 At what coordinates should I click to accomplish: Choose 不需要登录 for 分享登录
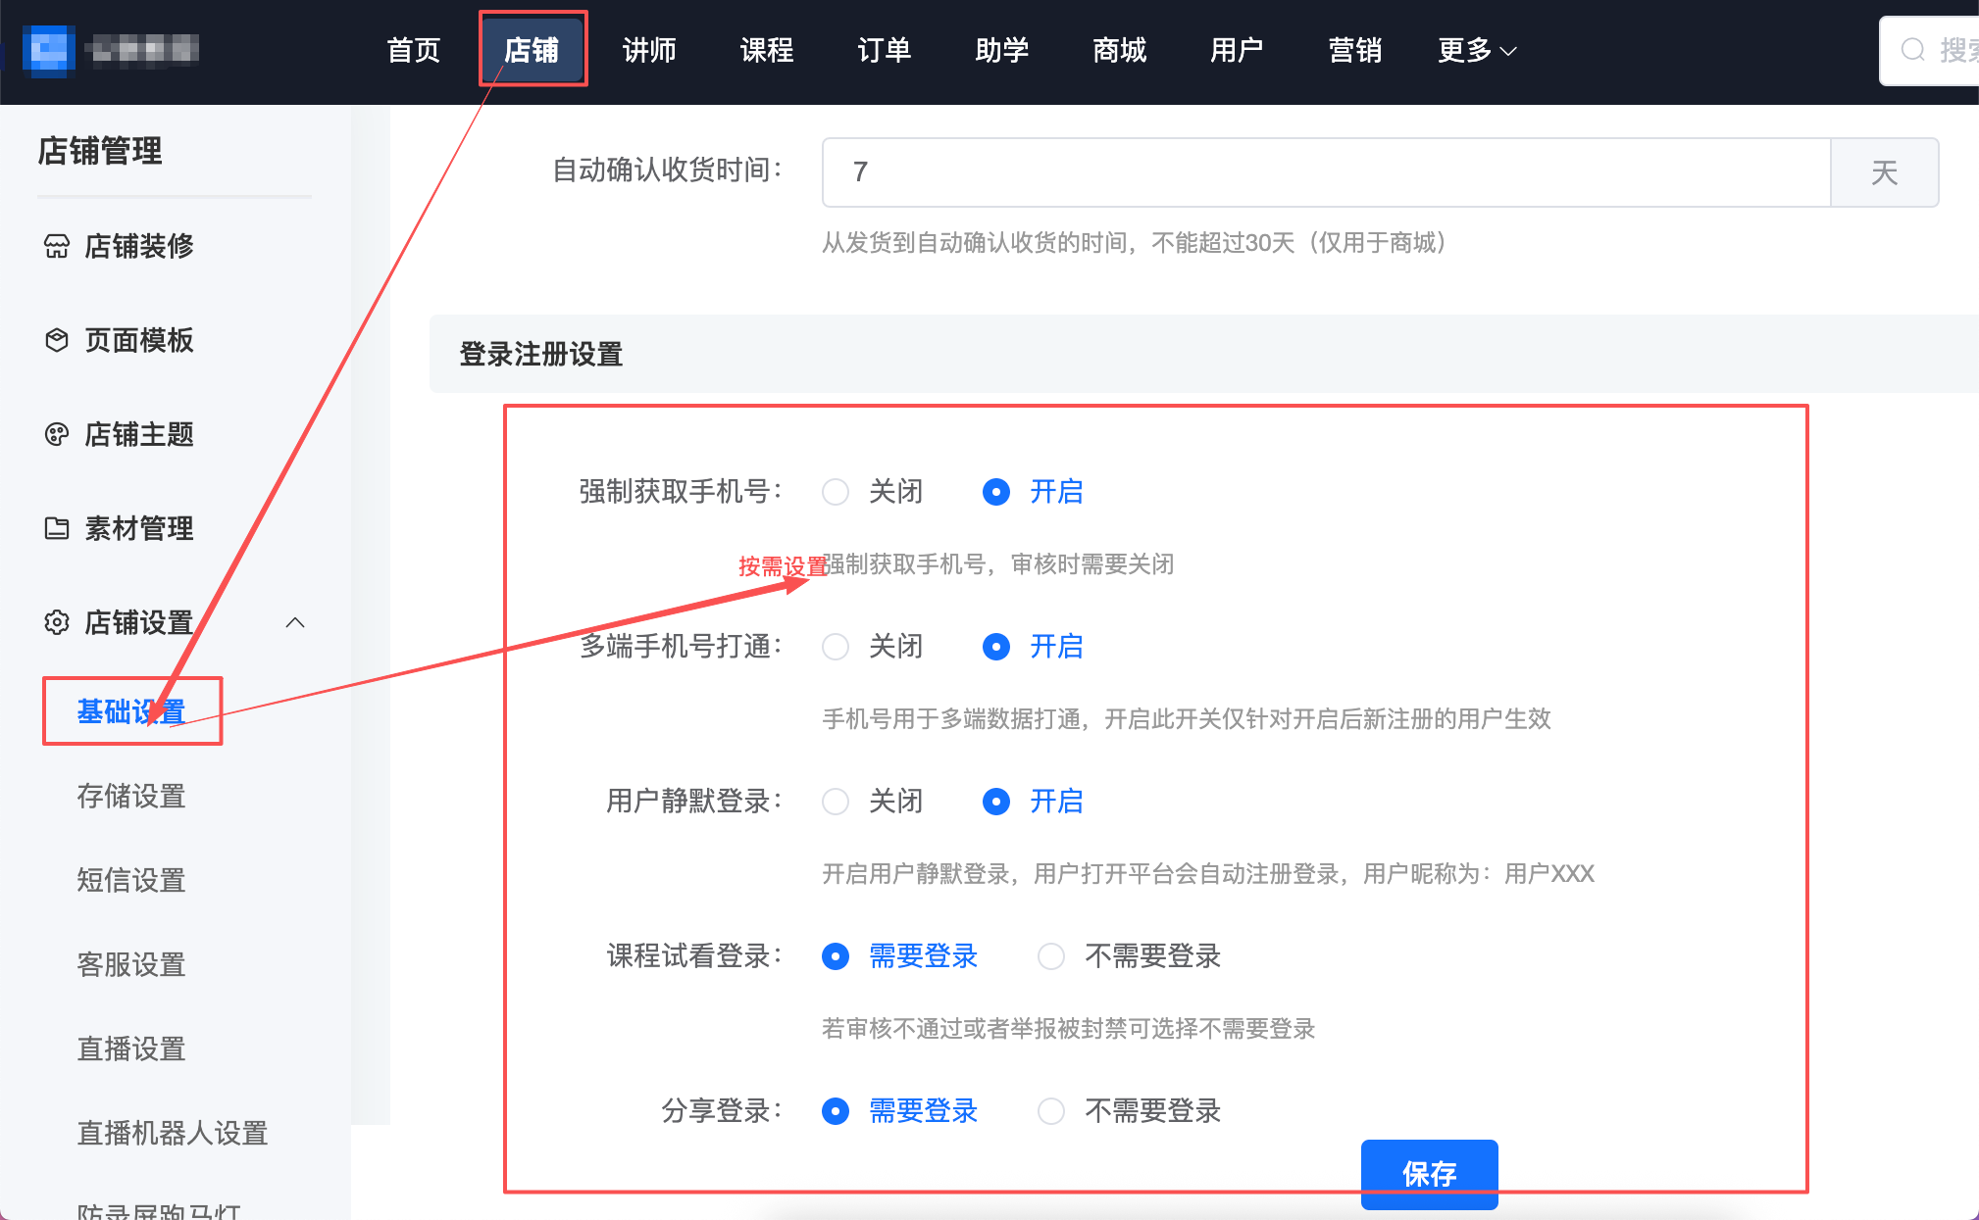pos(1051,1111)
